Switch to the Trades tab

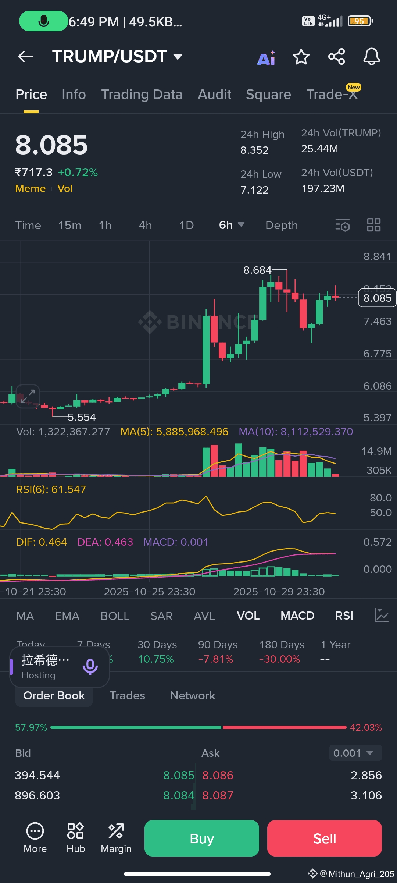[x=127, y=695]
